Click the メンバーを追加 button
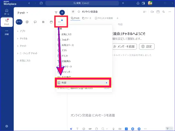 point(124,47)
